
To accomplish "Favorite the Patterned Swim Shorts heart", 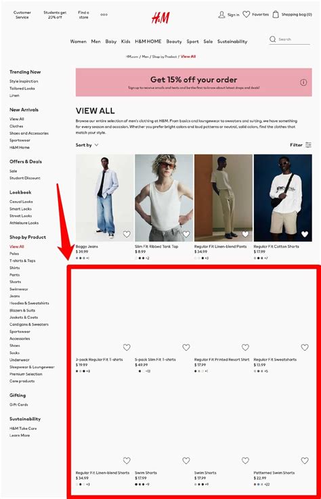I will click(305, 460).
